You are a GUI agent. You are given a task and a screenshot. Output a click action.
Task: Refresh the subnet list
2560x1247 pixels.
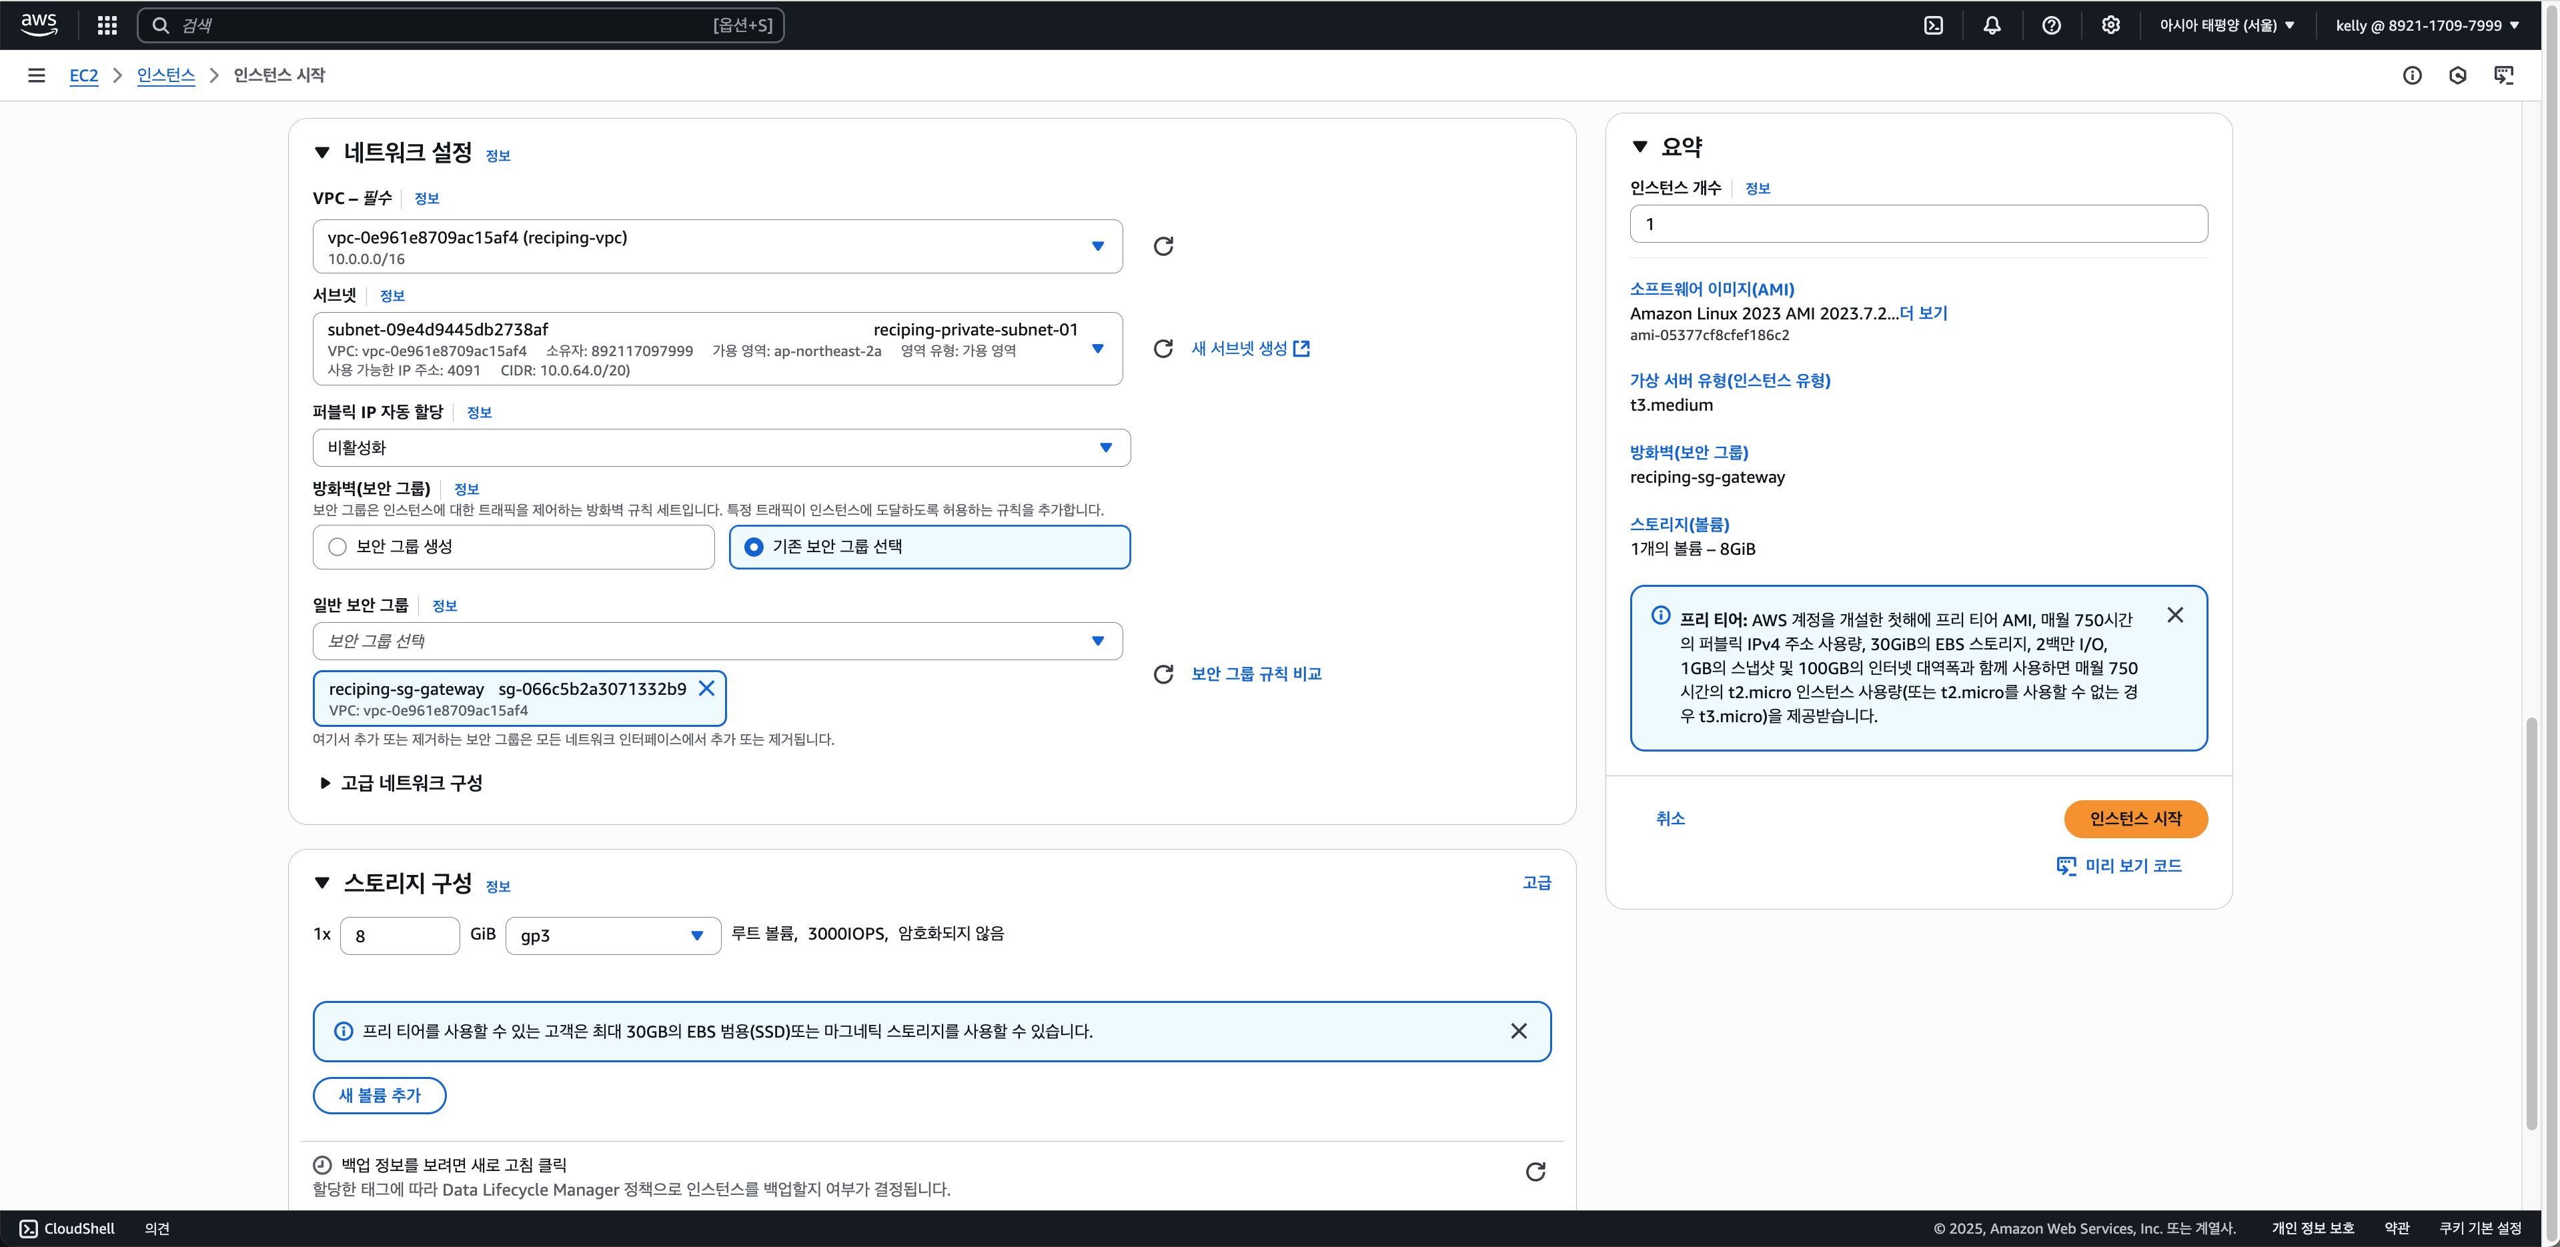click(1163, 349)
